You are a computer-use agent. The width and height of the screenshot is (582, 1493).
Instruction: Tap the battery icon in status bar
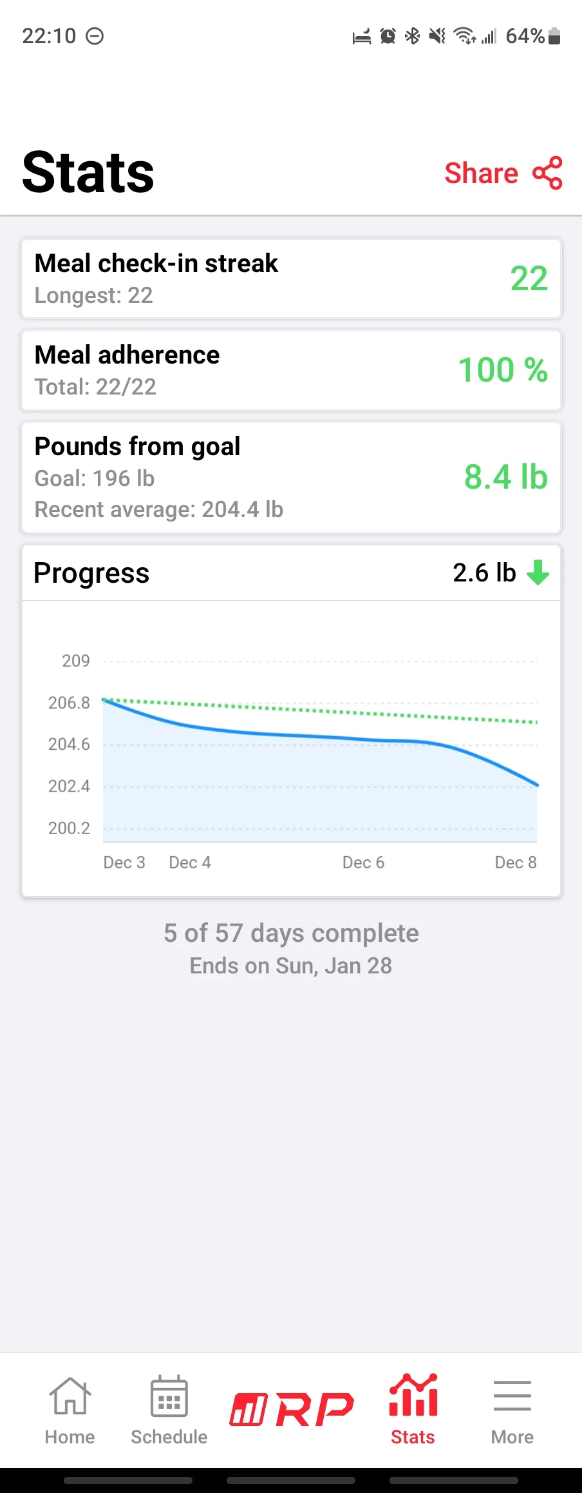(554, 36)
